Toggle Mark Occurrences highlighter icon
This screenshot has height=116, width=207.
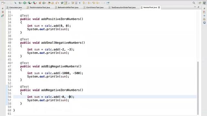(65, 3)
